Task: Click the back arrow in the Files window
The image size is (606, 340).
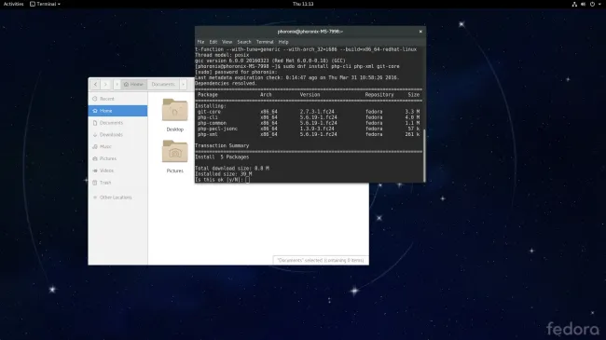Action: tap(95, 84)
